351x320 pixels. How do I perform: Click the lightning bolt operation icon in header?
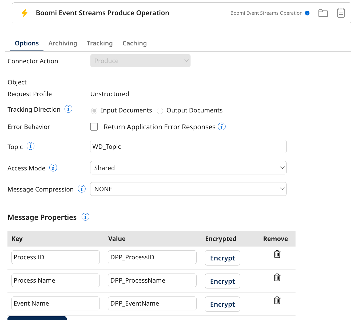25,13
